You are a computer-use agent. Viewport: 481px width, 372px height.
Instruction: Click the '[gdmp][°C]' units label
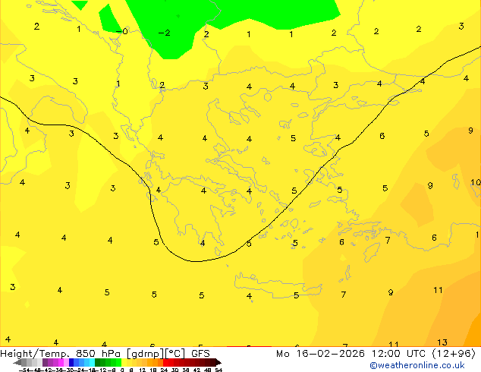(156, 354)
